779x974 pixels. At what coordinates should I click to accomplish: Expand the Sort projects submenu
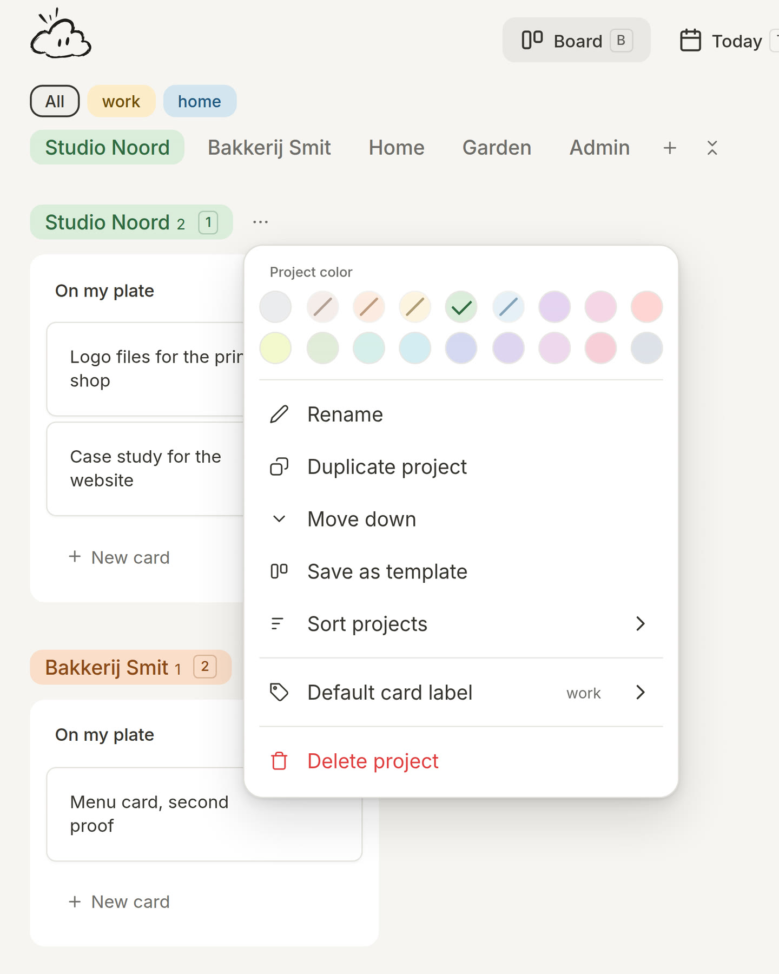pos(461,624)
